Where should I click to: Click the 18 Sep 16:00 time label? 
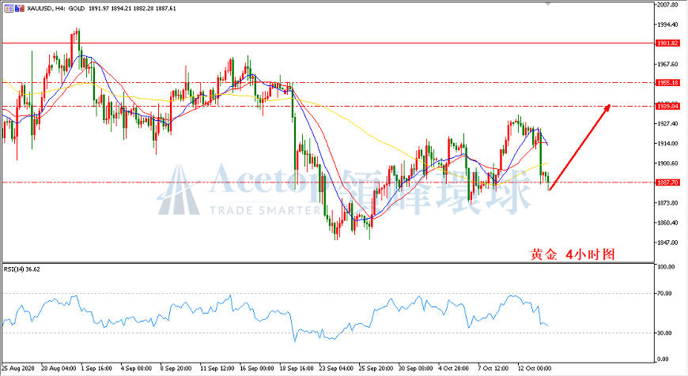tap(297, 368)
